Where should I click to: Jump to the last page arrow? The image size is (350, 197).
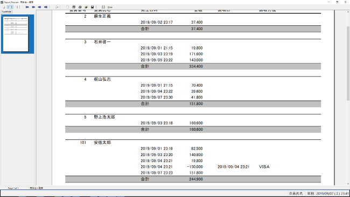point(46,7)
